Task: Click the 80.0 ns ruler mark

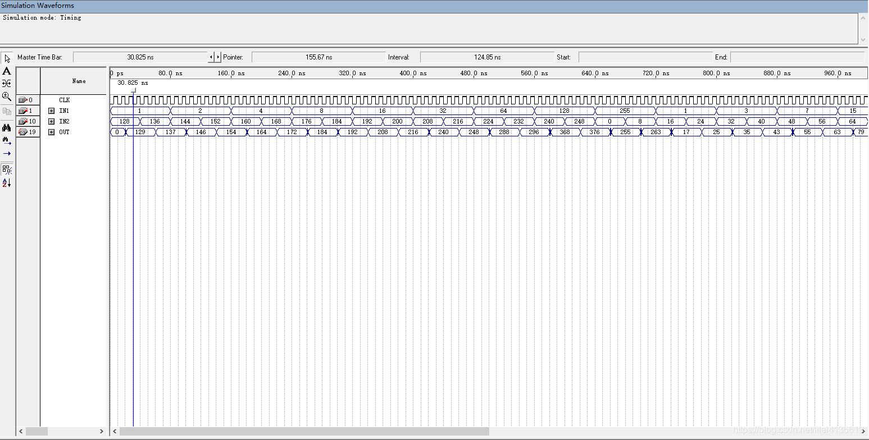Action: click(x=171, y=73)
